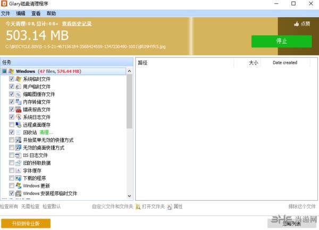319x230 pixels.
Task: Uncheck the 回收站 checkbox
Action: coord(12,132)
